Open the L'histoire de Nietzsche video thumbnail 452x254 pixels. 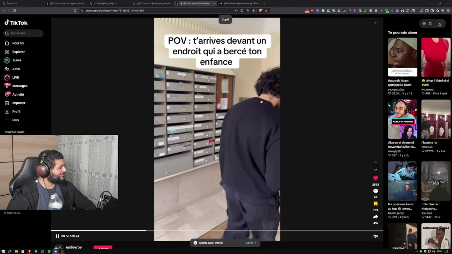[x=436, y=181]
